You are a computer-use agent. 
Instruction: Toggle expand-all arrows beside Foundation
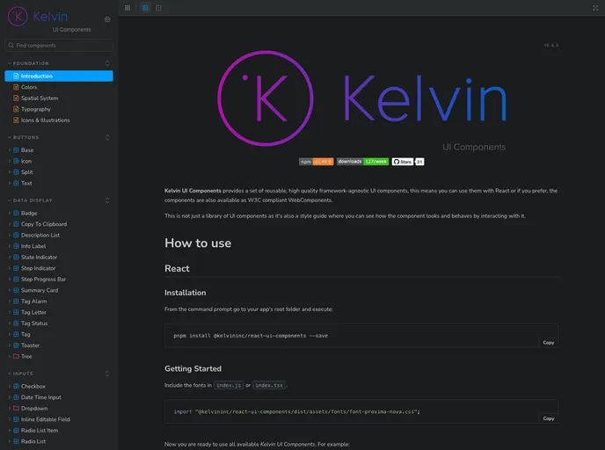(x=107, y=63)
